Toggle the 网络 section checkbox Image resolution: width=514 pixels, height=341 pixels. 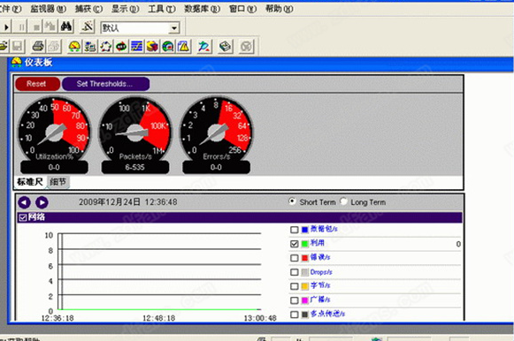point(23,217)
